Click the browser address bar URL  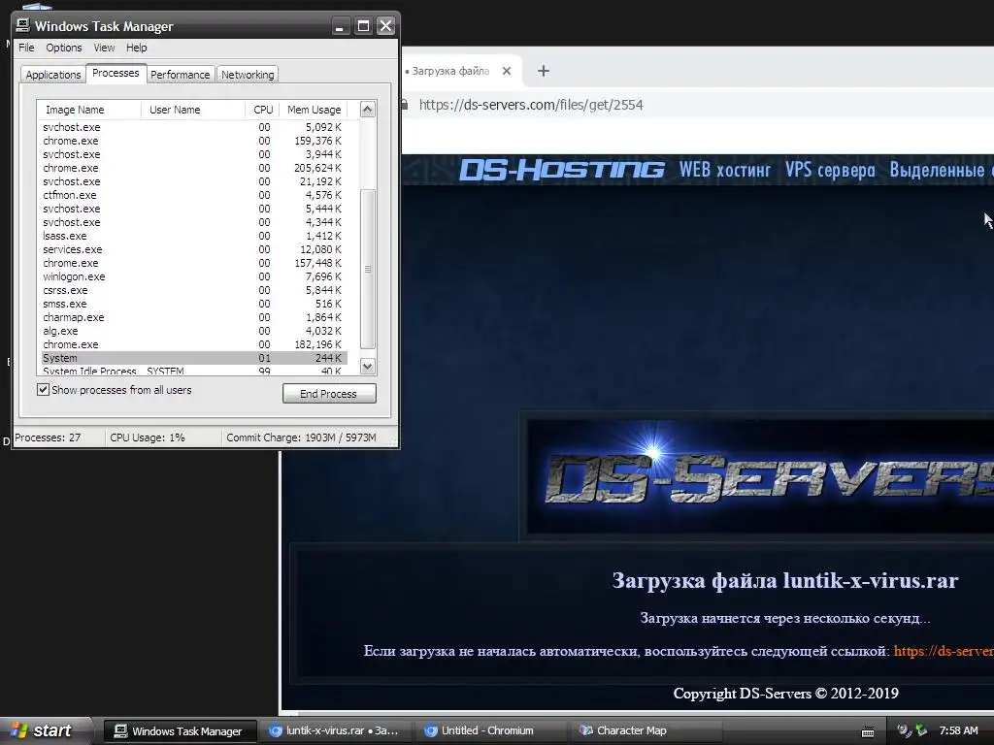(531, 105)
